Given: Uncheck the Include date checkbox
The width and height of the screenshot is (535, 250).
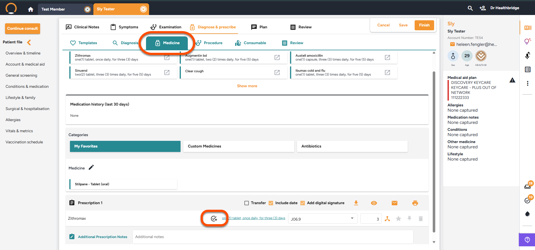Looking at the screenshot, I should coord(271,203).
